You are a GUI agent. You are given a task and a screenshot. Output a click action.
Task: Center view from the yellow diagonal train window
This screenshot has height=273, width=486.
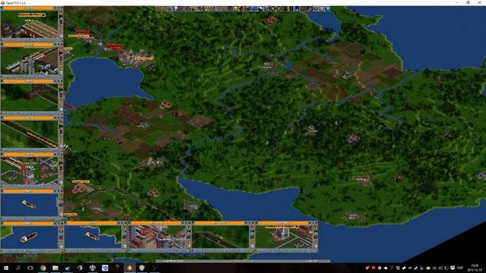coord(61,122)
